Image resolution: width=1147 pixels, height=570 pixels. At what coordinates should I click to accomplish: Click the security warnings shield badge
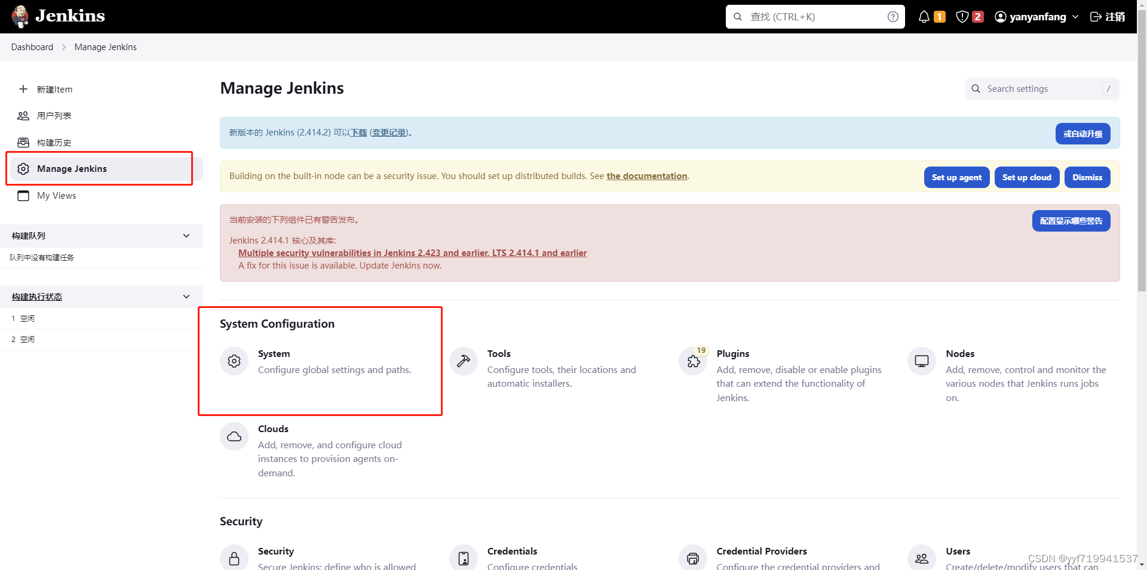coord(968,16)
